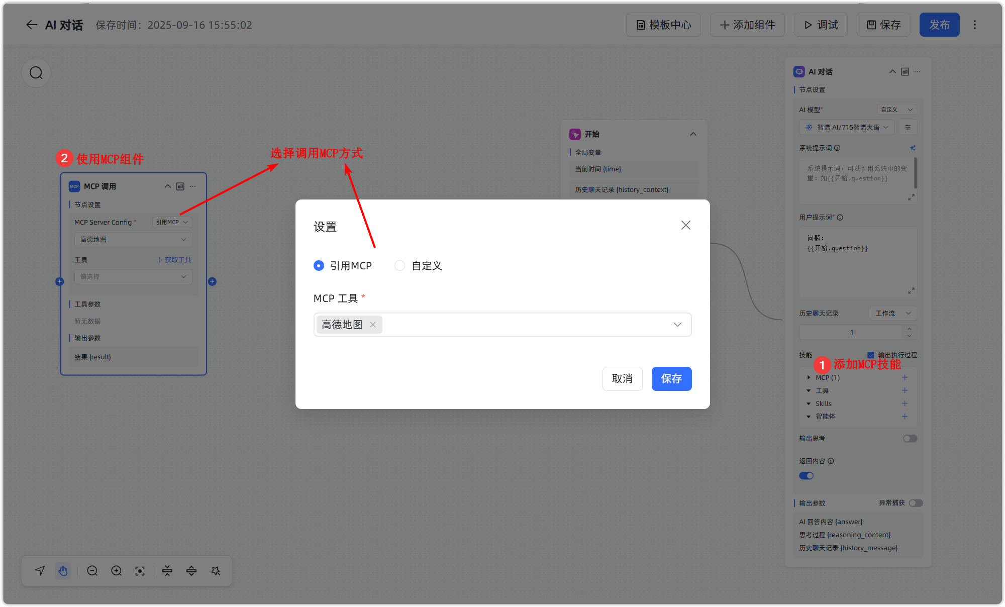The width and height of the screenshot is (1005, 607).
Task: Open the canvas search magnifier button
Action: pos(36,73)
